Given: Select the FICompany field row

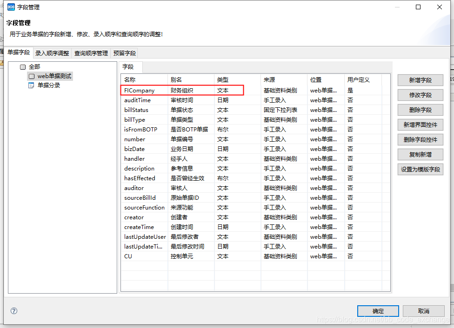Looking at the screenshot, I should tap(256, 90).
